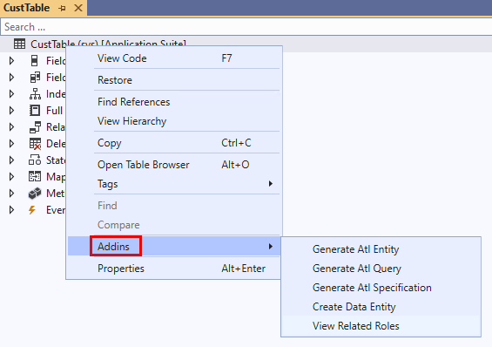Click the Delete Actions icon with red X
Viewport: 492px width, 347px height.
tap(35, 144)
